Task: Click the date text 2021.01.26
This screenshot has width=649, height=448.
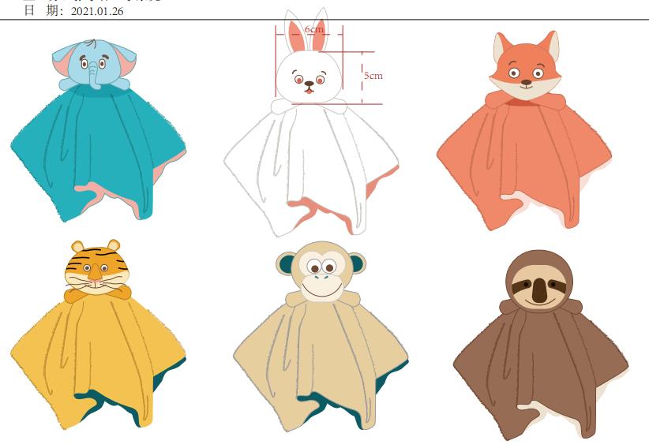Action: (x=97, y=11)
